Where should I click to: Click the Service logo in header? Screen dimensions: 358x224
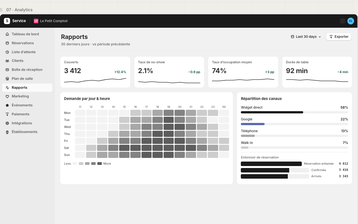(15, 21)
